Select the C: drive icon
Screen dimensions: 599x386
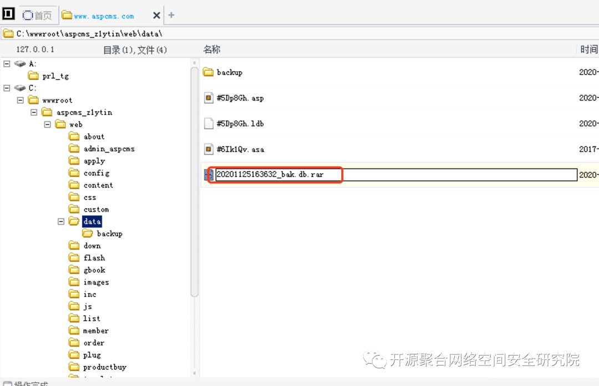20,88
